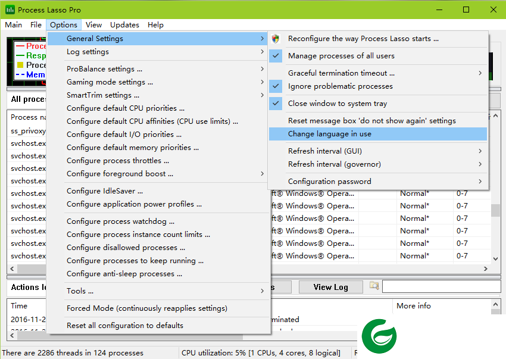Open the Help menu
This screenshot has width=506, height=359.
(155, 25)
